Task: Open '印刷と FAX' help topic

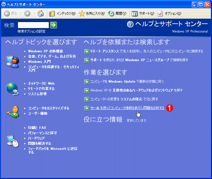Action: [37, 127]
